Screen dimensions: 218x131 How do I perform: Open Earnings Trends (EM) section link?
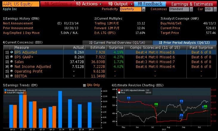pos(20,85)
